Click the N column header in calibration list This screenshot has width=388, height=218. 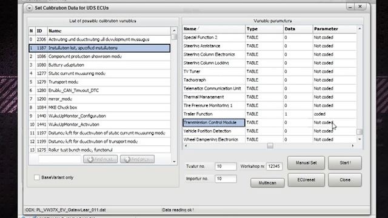tap(32, 31)
